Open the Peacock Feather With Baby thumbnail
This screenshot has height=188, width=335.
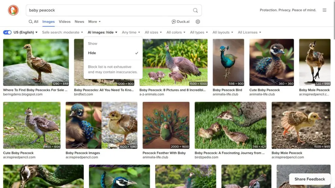(166, 125)
